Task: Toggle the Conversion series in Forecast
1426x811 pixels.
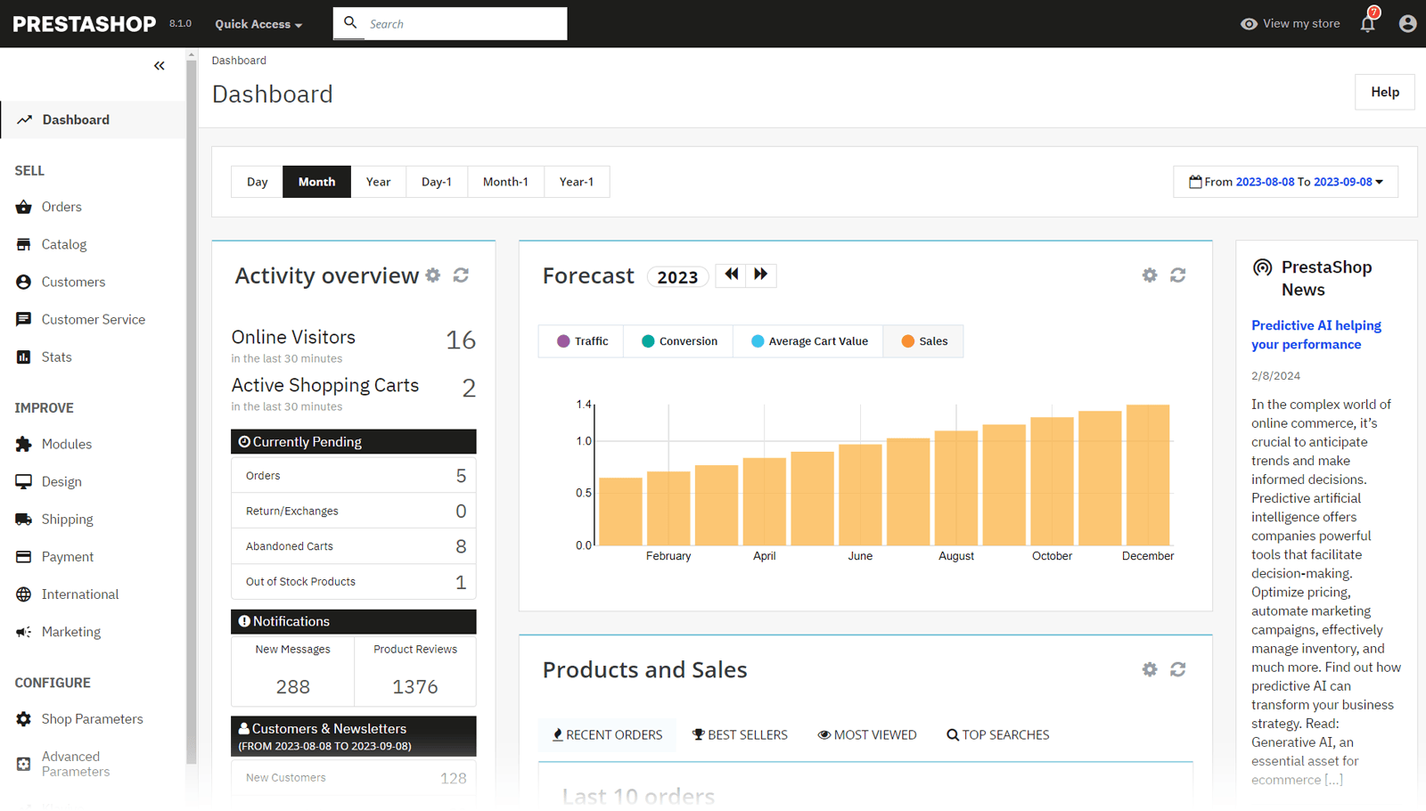Action: click(x=677, y=340)
